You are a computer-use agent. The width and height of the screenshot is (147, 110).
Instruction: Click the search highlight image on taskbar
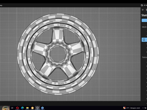tap(6, 108)
